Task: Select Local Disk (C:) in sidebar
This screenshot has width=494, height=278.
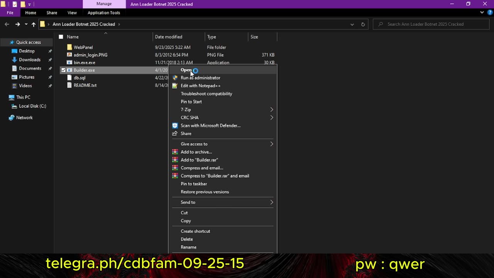Action: coord(32,106)
